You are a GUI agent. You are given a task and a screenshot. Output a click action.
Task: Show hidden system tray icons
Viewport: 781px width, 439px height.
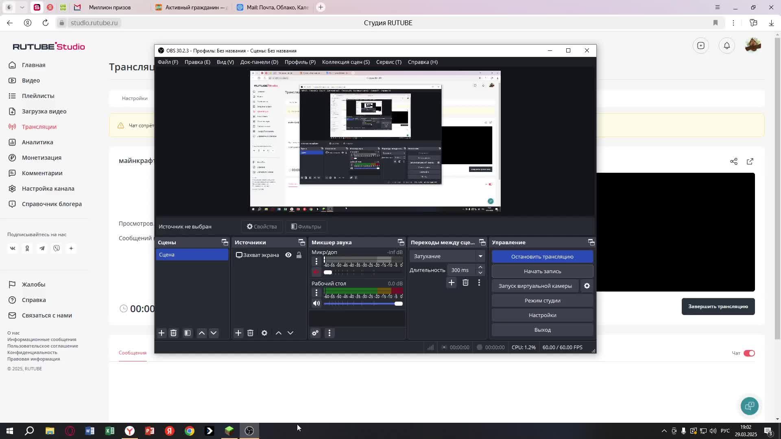pyautogui.click(x=664, y=431)
